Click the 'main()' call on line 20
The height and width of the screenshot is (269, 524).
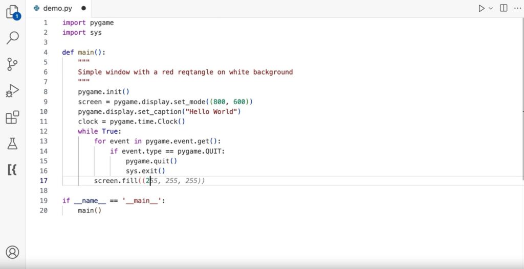pos(90,210)
